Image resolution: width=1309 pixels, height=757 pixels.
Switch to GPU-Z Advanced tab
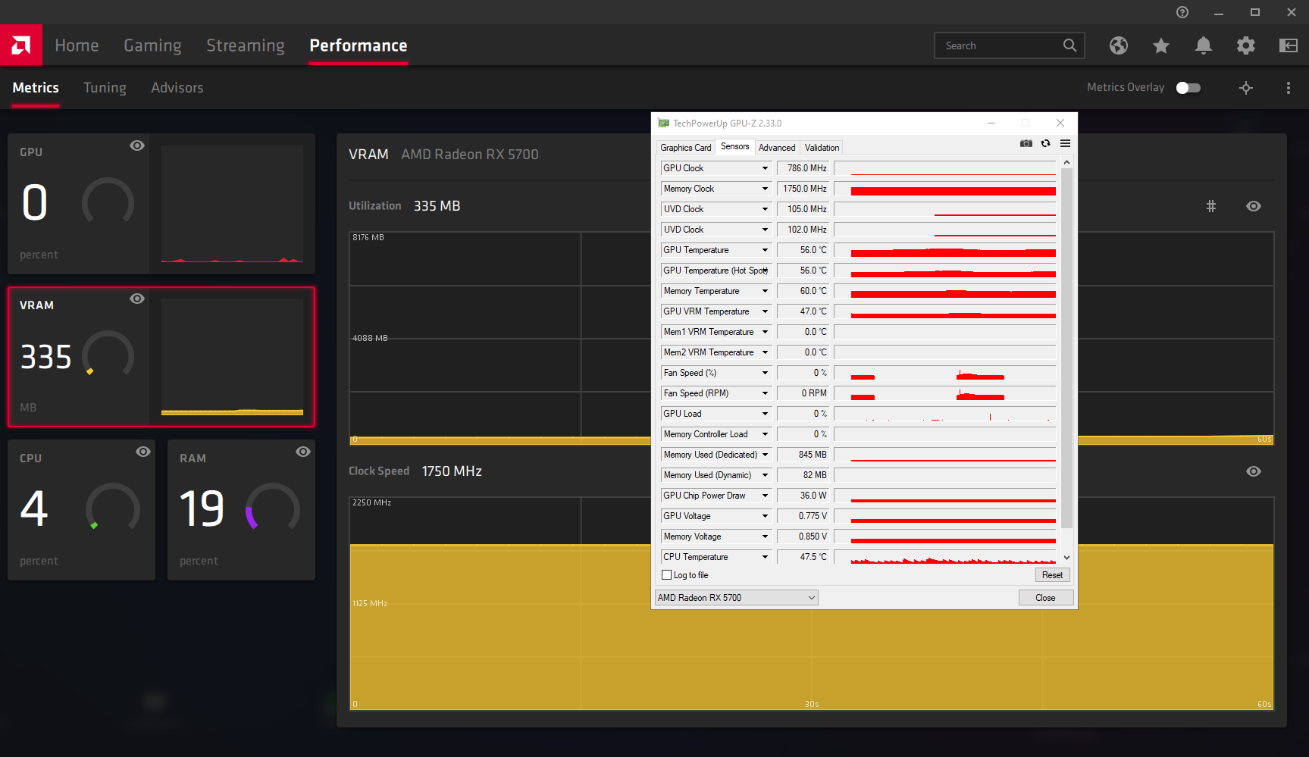[x=777, y=148]
